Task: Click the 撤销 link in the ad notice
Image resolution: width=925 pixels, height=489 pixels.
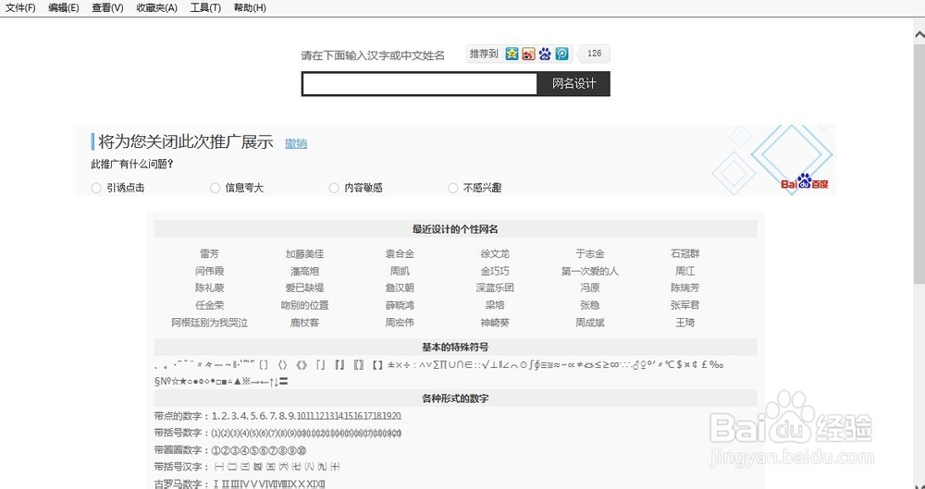Action: [x=296, y=143]
